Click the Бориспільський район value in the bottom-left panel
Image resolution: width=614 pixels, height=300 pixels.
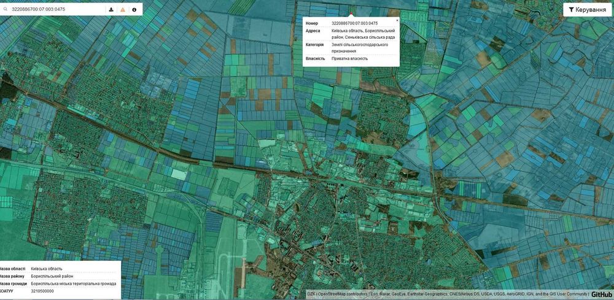[x=52, y=276]
